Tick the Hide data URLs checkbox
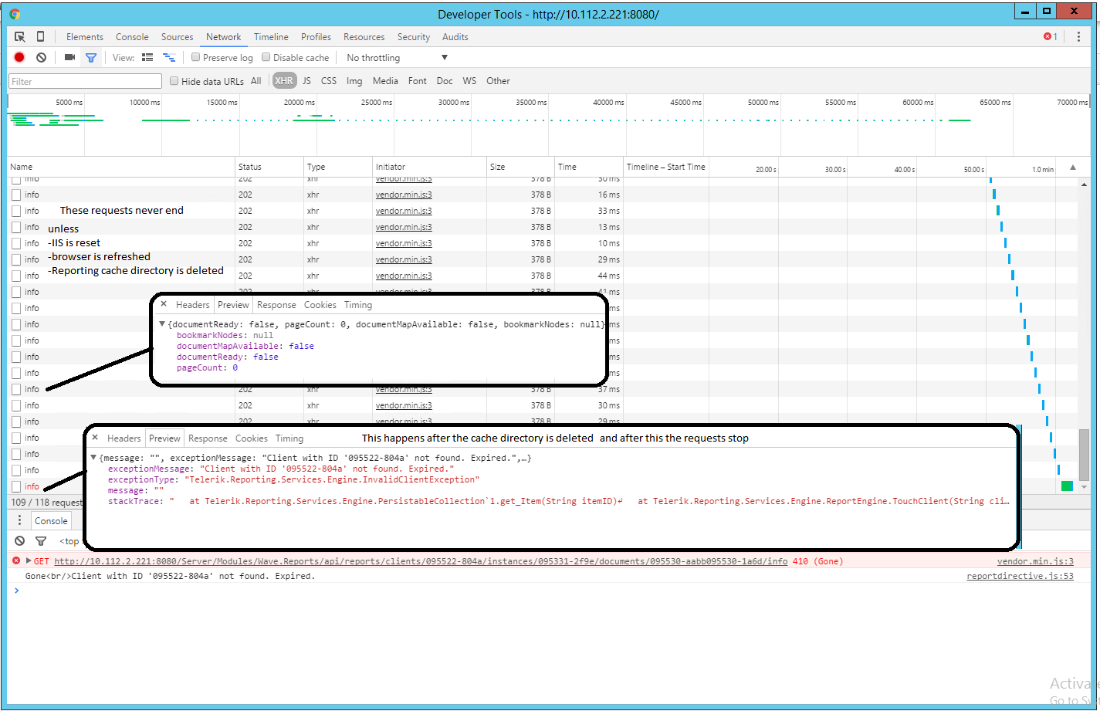 click(x=174, y=81)
